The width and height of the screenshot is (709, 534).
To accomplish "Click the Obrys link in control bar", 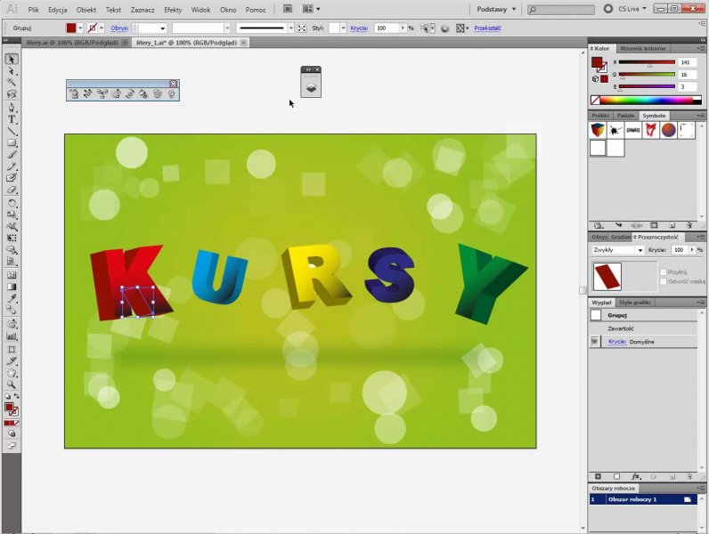I will click(118, 28).
